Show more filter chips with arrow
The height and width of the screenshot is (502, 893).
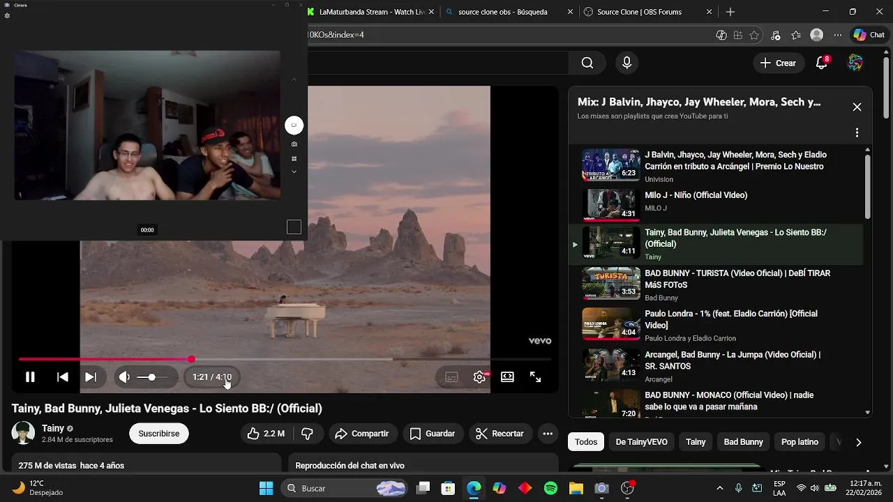[858, 442]
